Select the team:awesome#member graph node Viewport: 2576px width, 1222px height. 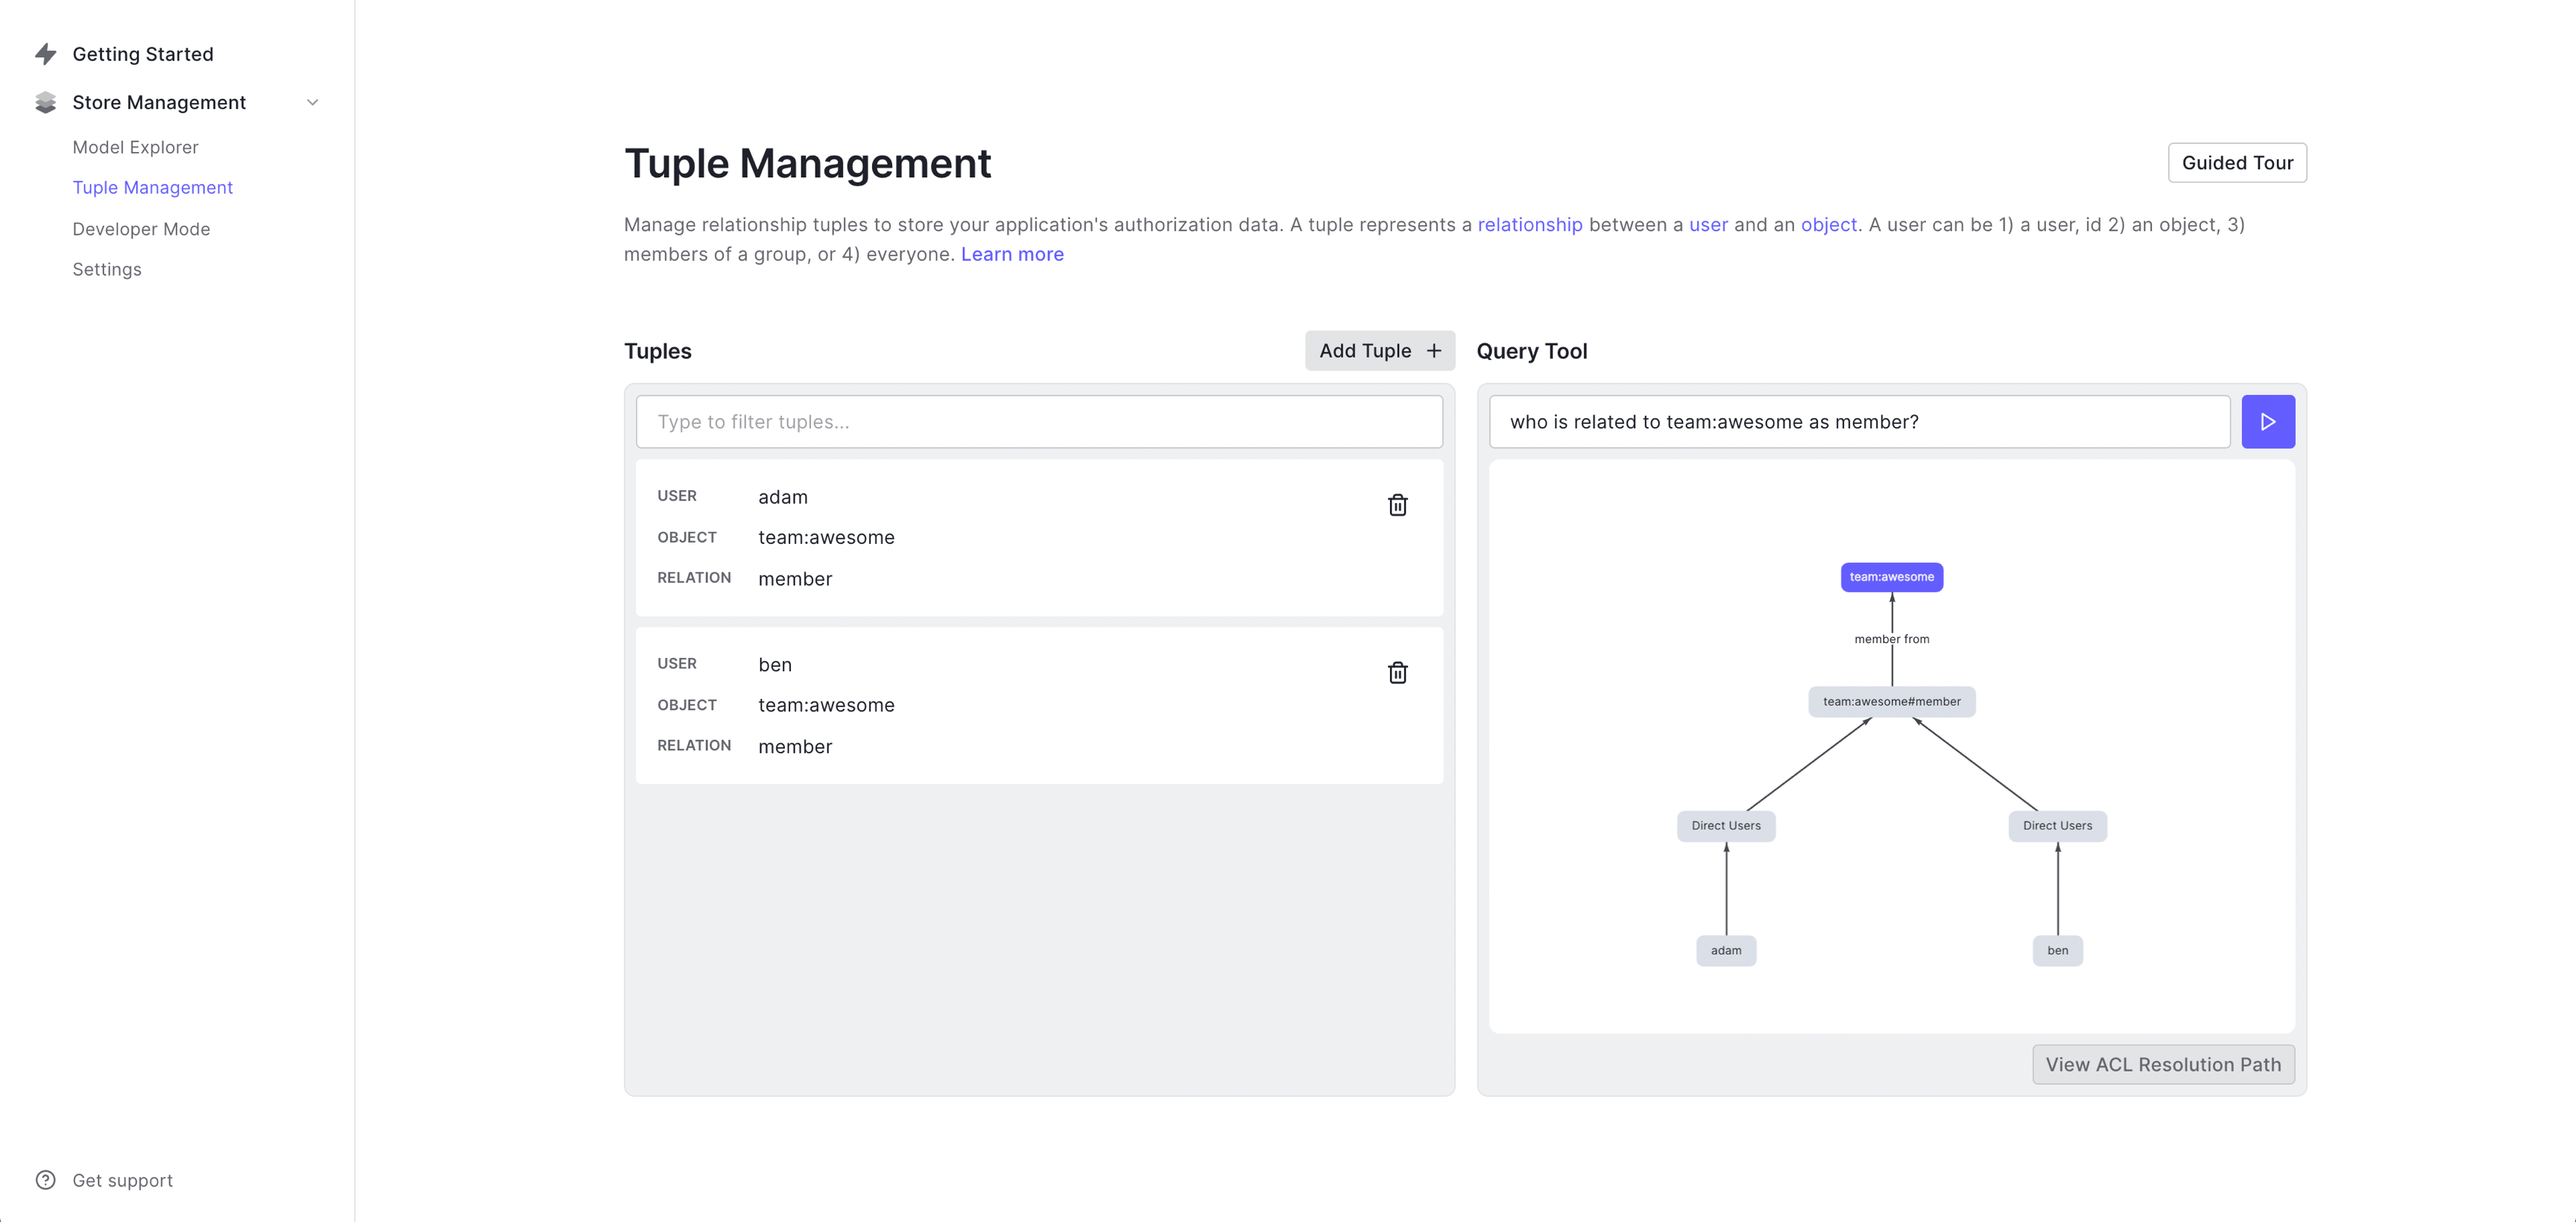coord(1891,701)
